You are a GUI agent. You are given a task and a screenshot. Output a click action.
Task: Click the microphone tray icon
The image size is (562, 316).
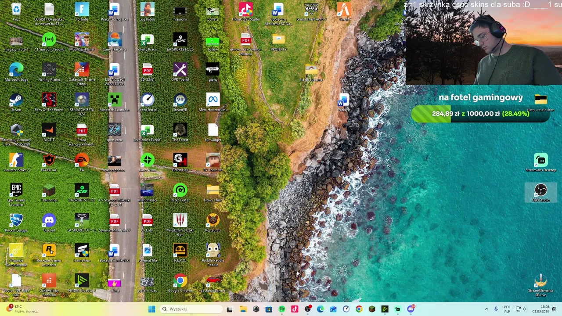click(x=496, y=309)
